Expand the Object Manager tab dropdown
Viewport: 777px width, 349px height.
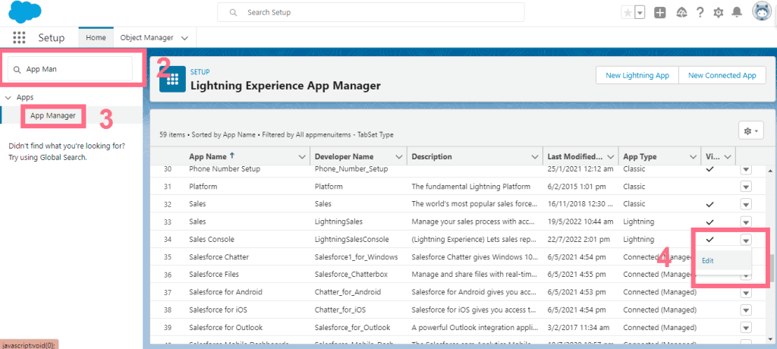point(185,37)
